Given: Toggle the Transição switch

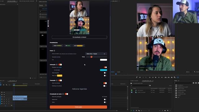Looking at the screenshot, I should click(x=60, y=80).
